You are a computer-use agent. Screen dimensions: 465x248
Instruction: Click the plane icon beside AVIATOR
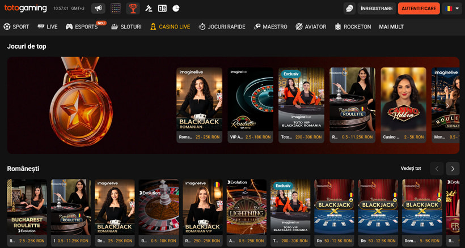tap(299, 27)
